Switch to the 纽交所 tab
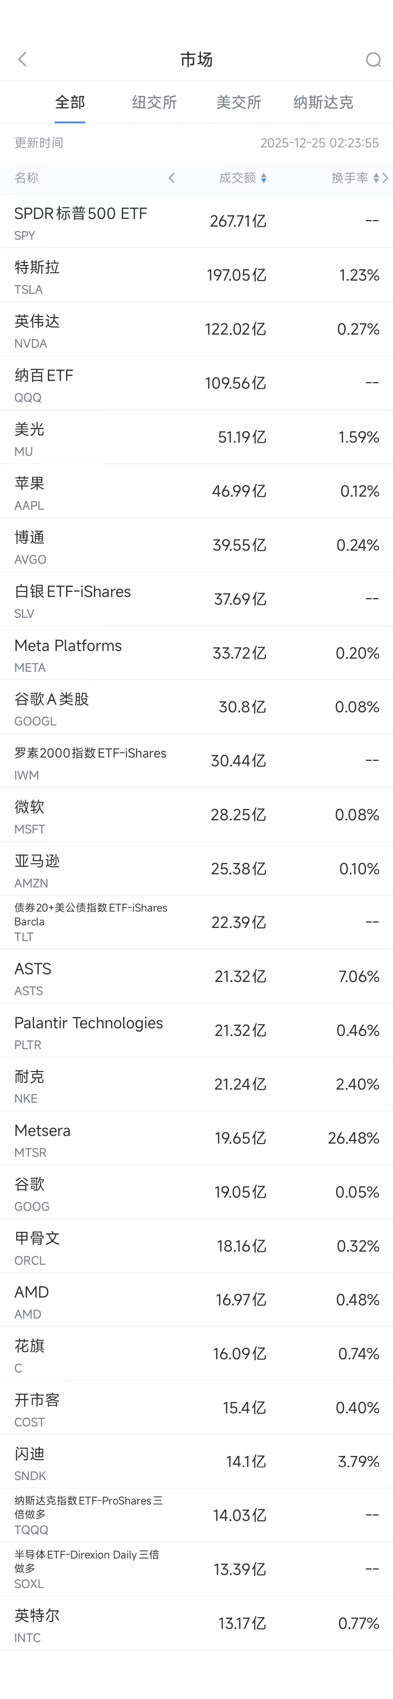Screen dimensions: 393x1699 154,102
